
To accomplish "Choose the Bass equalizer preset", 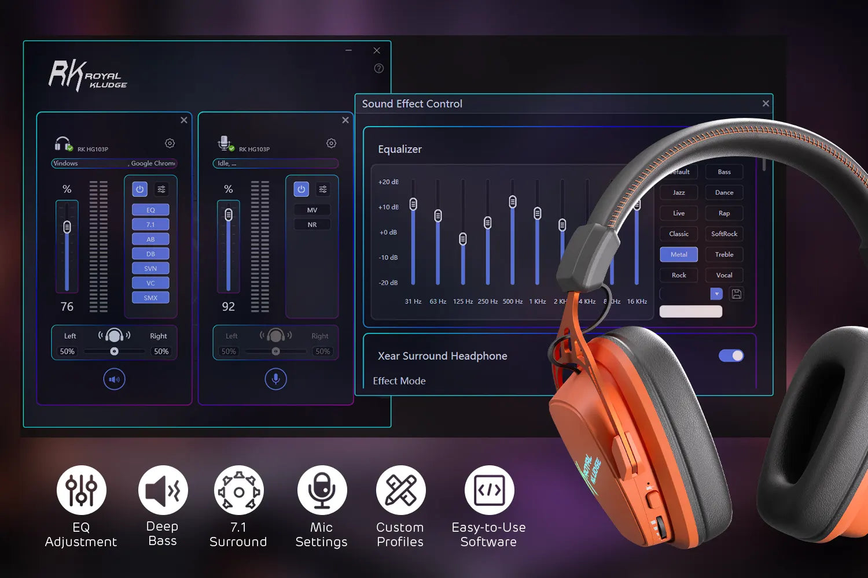I will (x=724, y=172).
